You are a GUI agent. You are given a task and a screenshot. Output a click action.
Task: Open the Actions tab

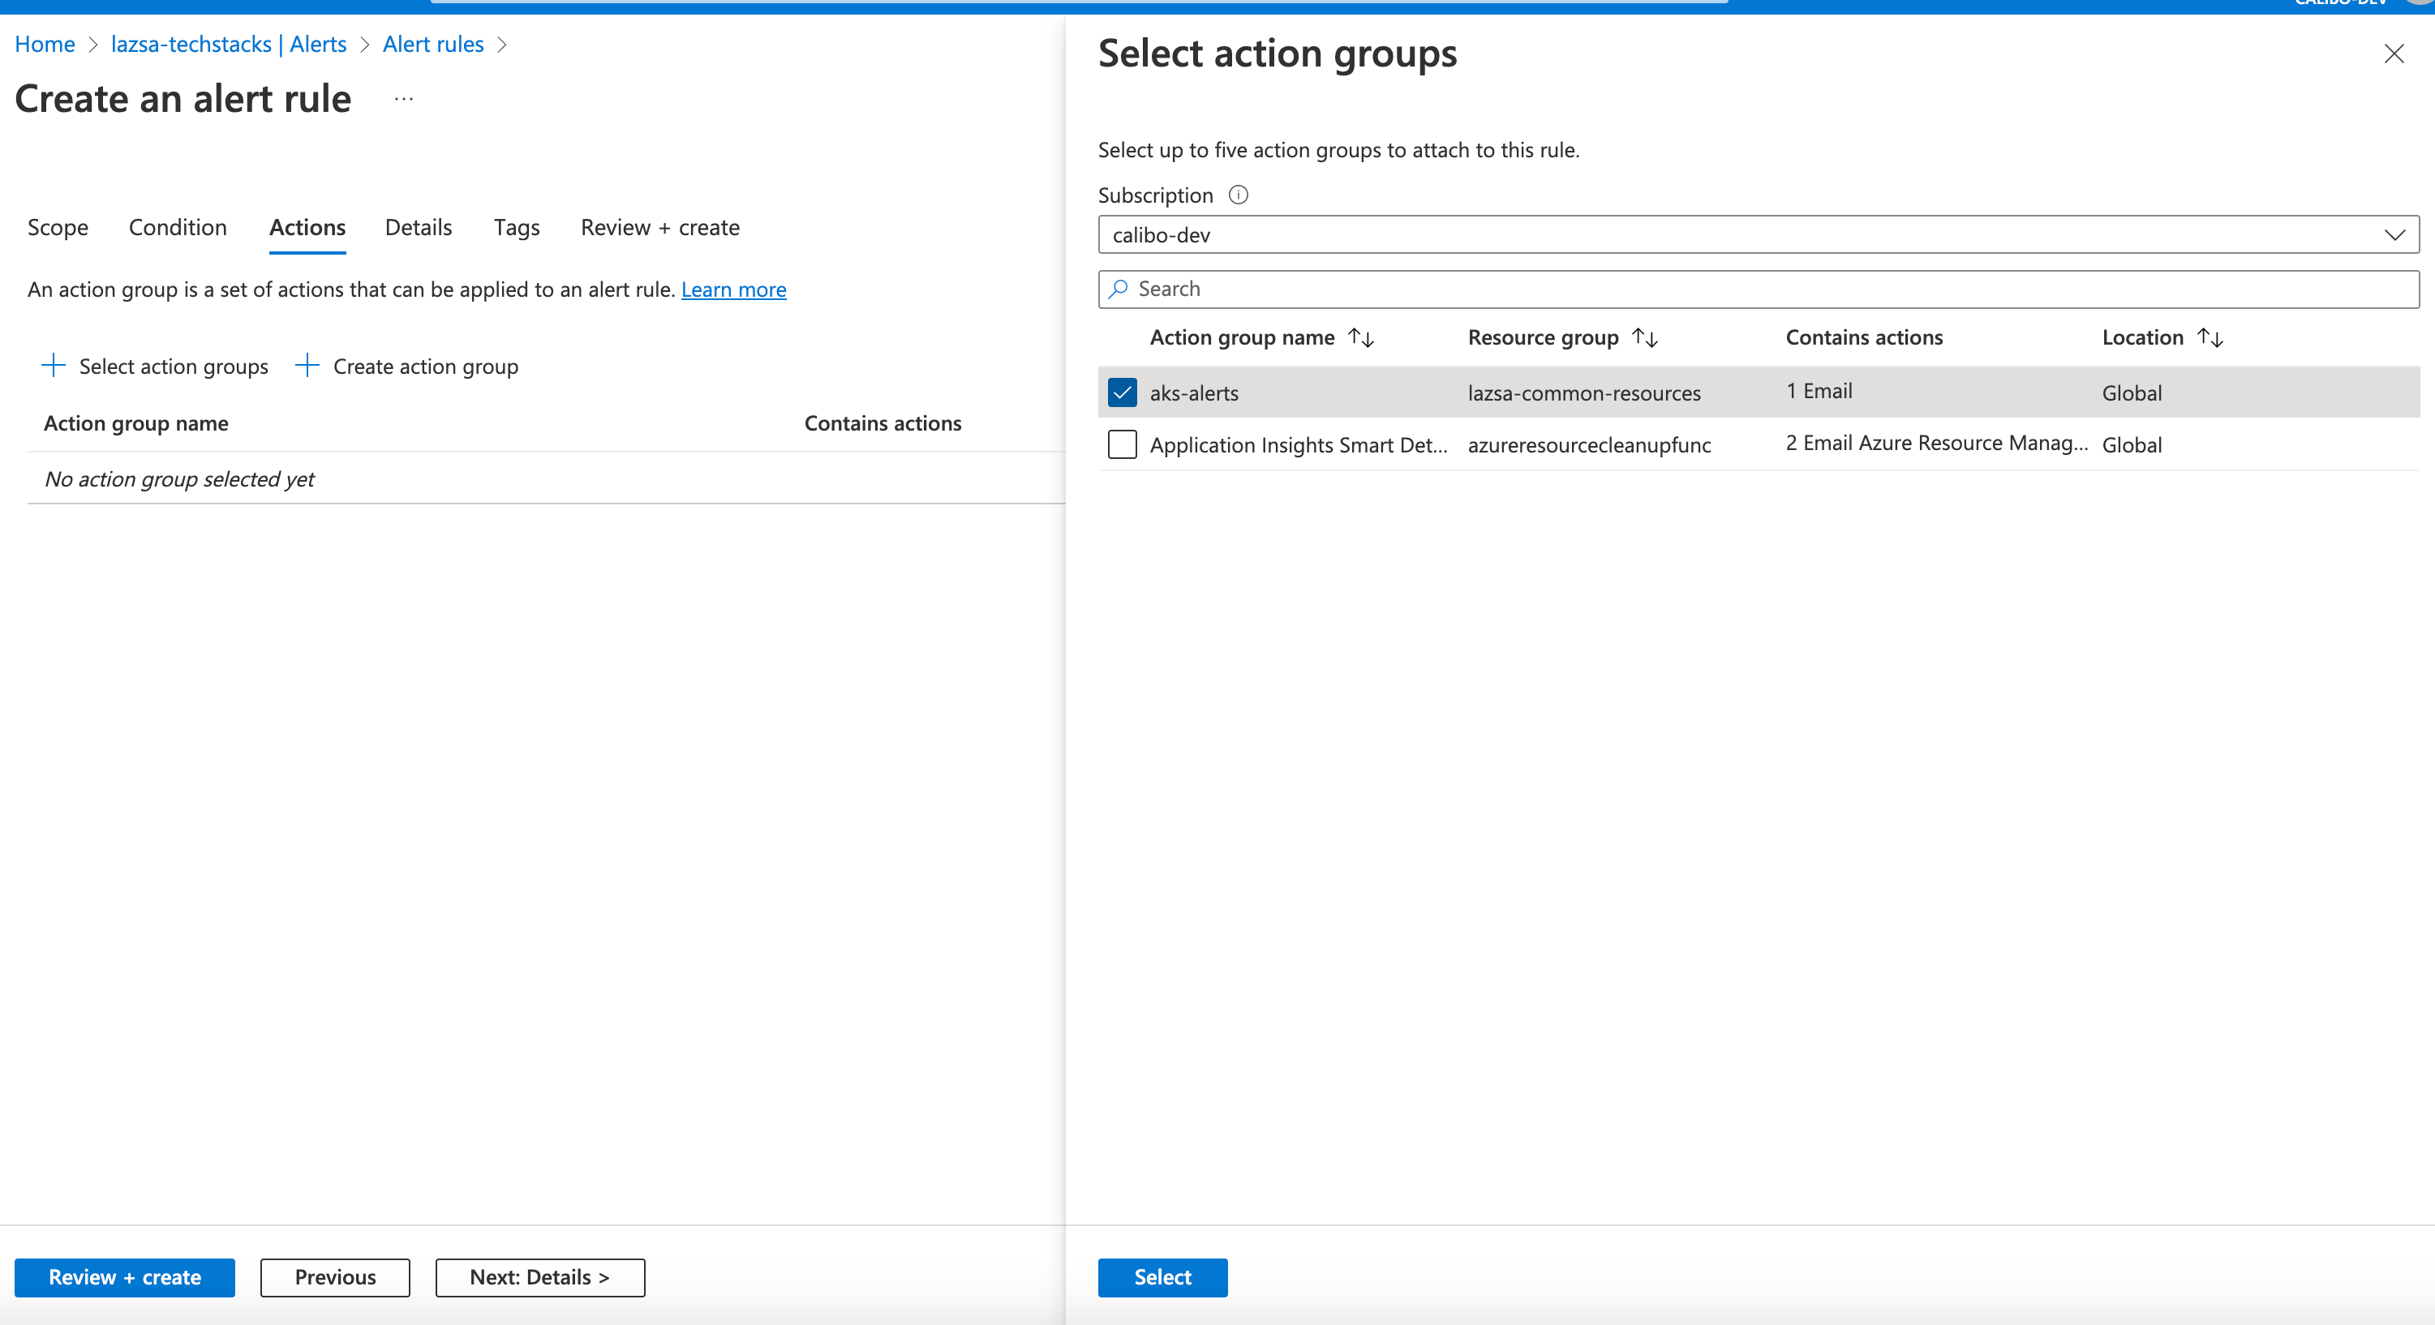[307, 227]
